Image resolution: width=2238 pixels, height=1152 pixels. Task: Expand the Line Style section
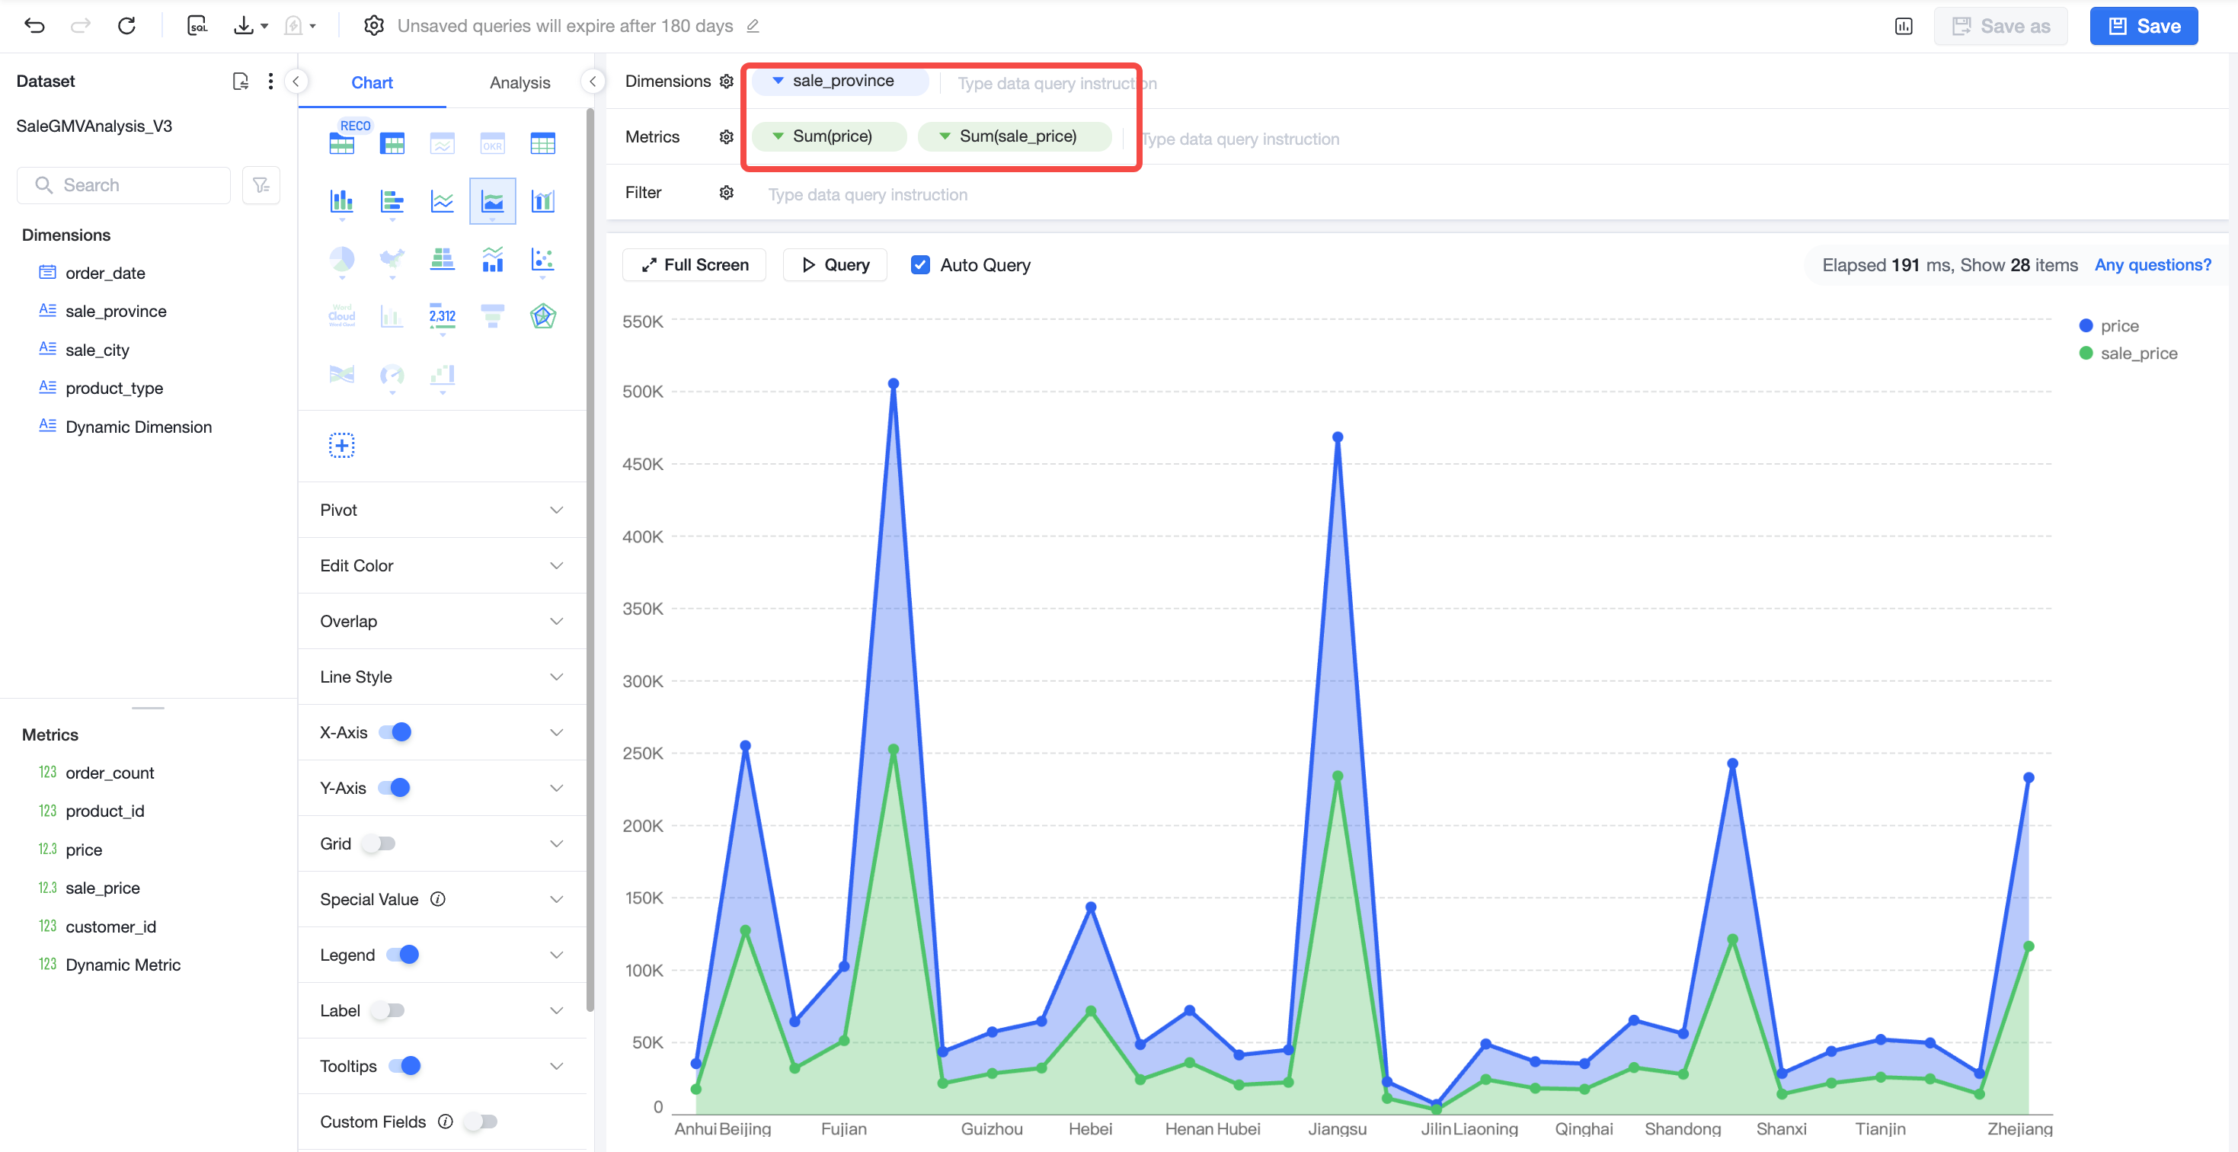[443, 677]
